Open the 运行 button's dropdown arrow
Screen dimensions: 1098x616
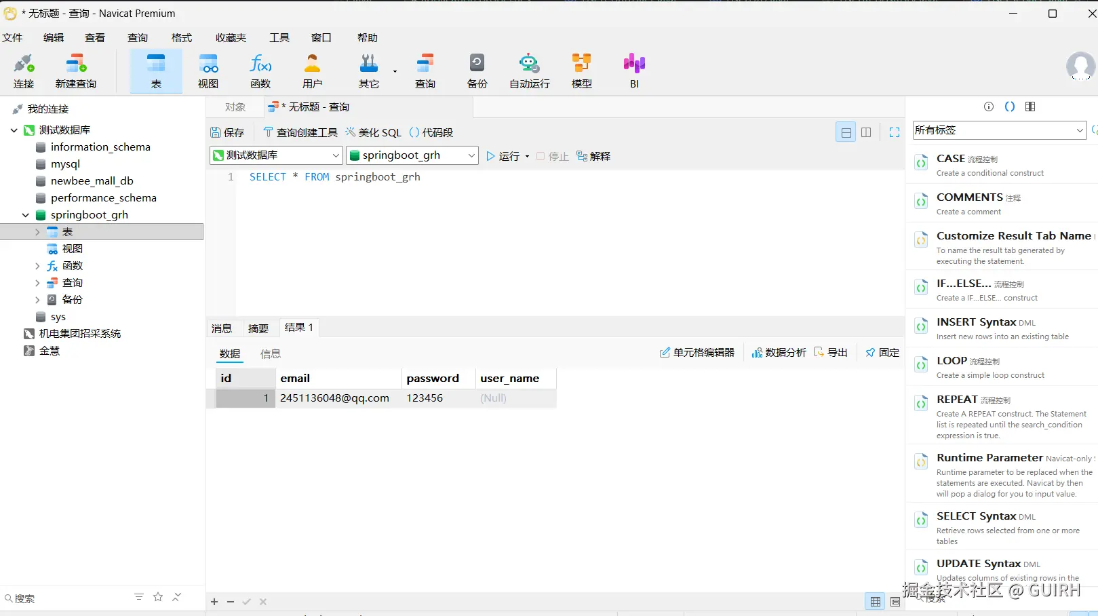527,157
